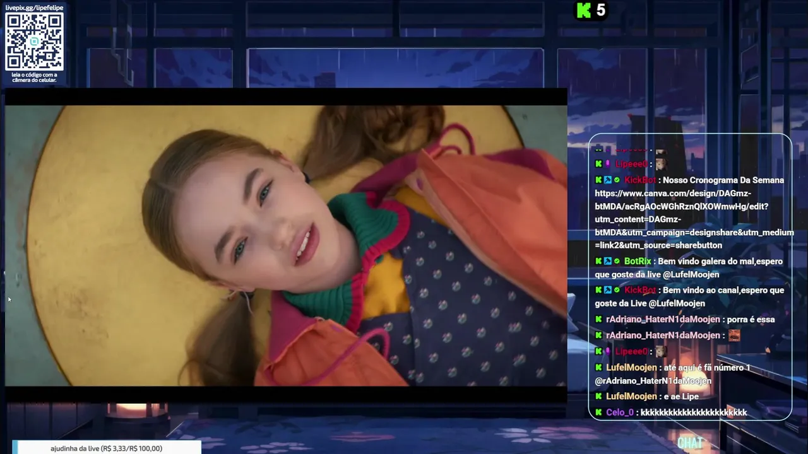
Task: Click the blue moderator badge beside BotRix
Action: (608, 261)
